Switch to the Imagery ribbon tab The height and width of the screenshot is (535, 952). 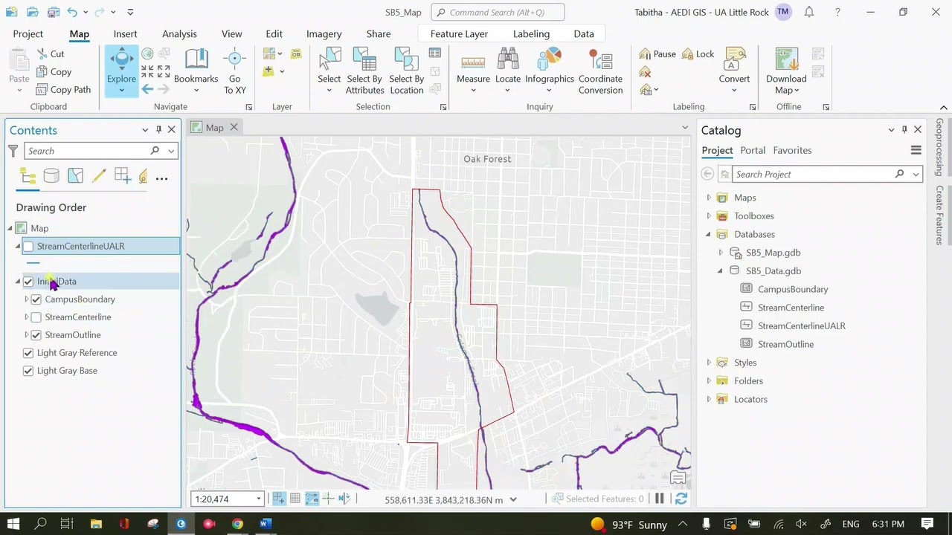coord(324,33)
